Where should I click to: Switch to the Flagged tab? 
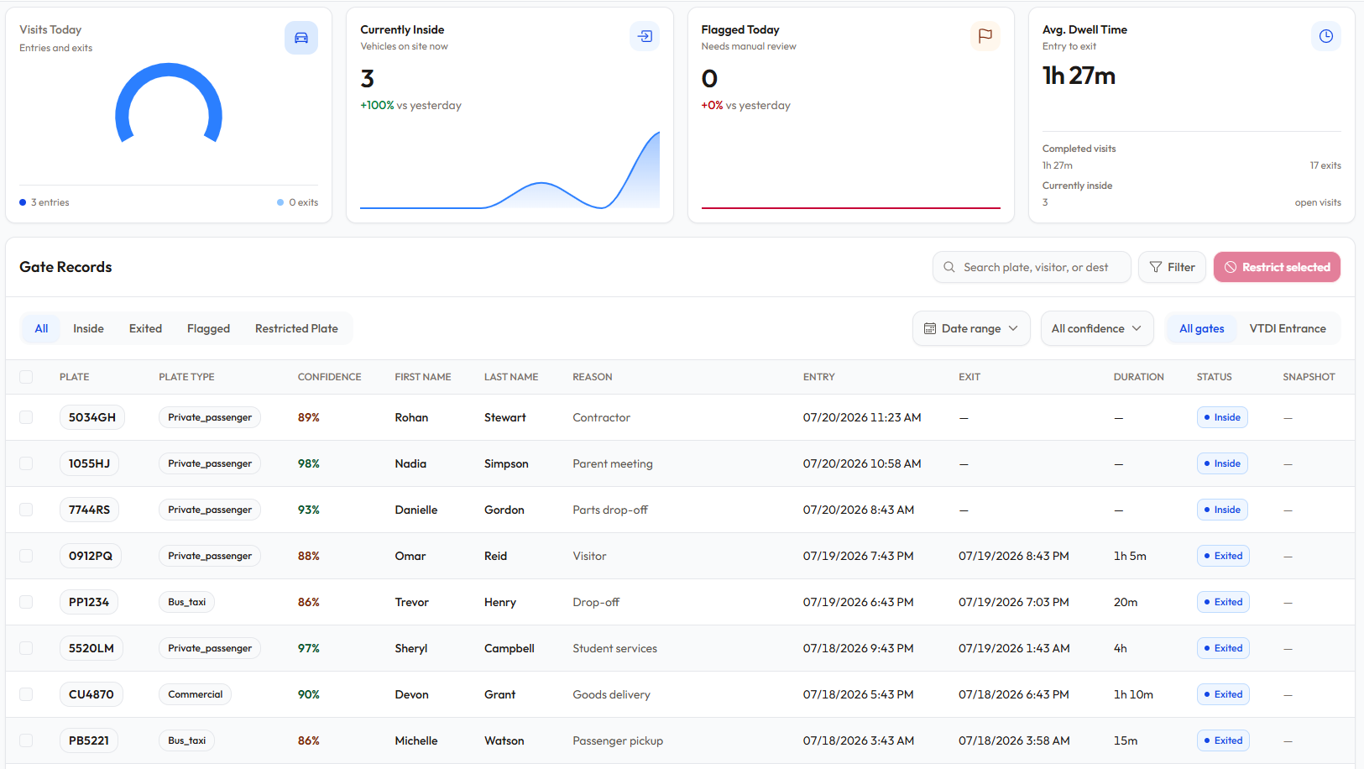[208, 328]
